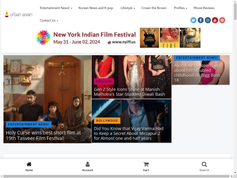Open the YouTube social icon
Viewport: 237px width, 178px height.
tap(215, 20)
